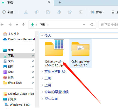Viewport: 118px width, 109px height.
Task: Click the Paste clipboard icon
Action: click(x=48, y=12)
